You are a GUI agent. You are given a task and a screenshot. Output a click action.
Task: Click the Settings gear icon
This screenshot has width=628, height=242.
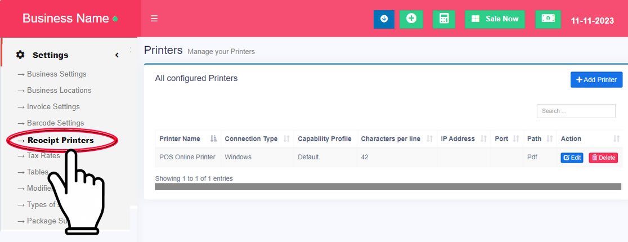[x=20, y=55]
